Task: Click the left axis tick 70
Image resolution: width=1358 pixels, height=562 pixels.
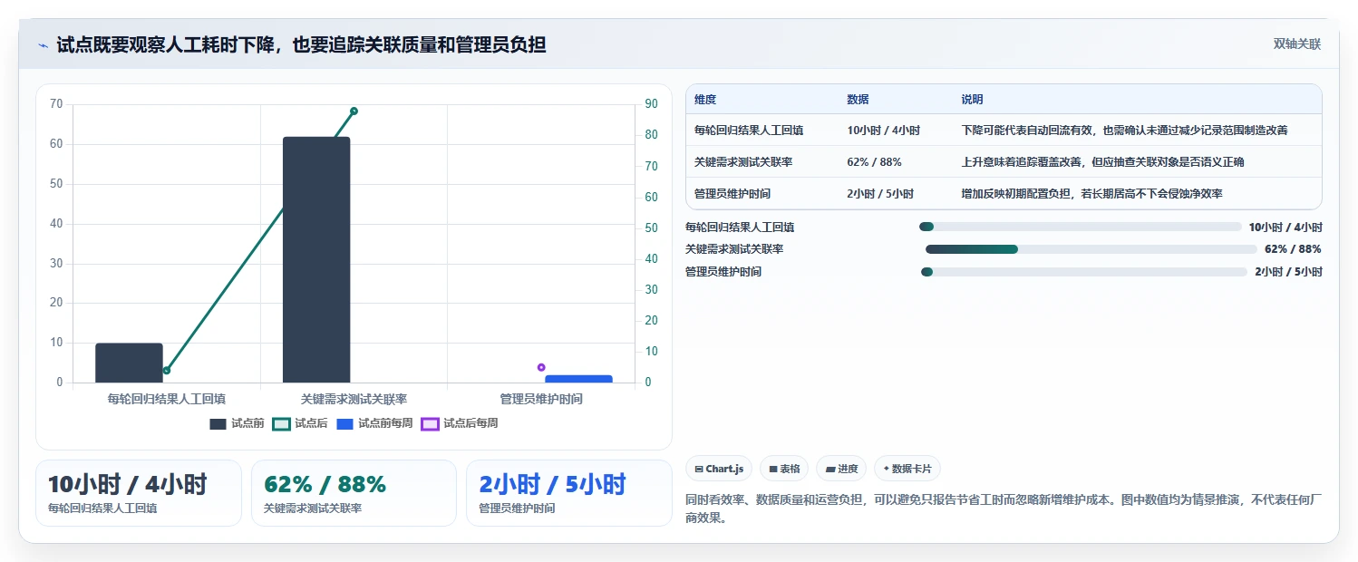Action: coord(56,104)
